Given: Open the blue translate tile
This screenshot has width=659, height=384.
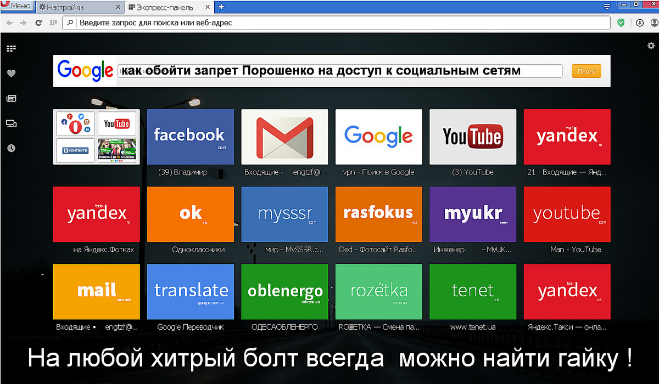Looking at the screenshot, I should [x=190, y=292].
